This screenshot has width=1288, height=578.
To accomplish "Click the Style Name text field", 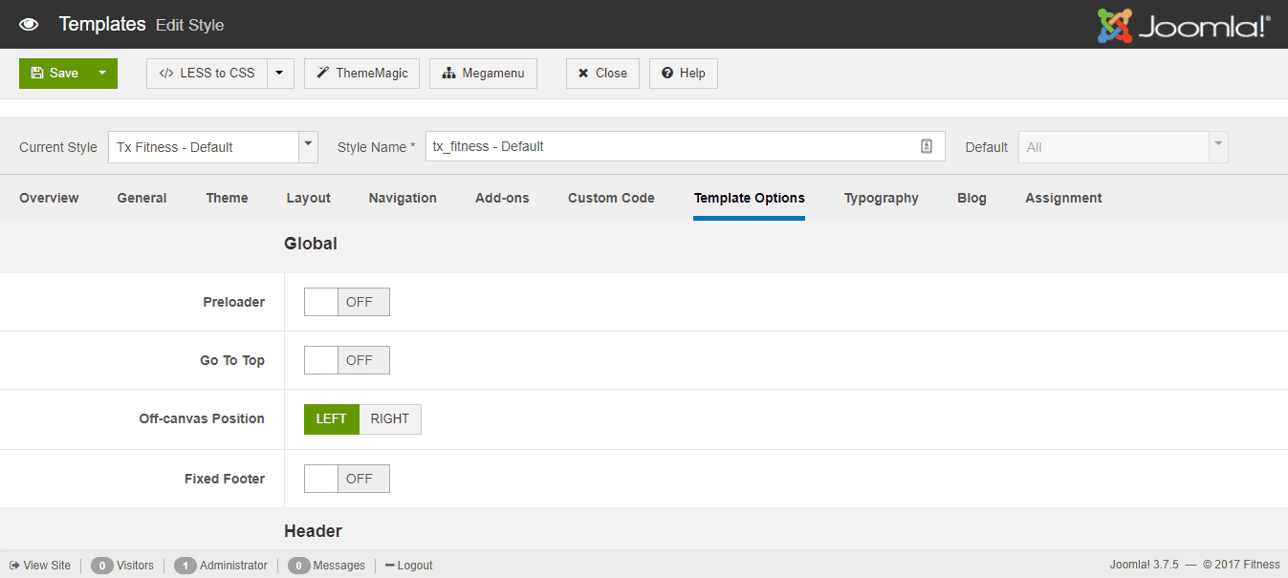I will pyautogui.click(x=669, y=146).
